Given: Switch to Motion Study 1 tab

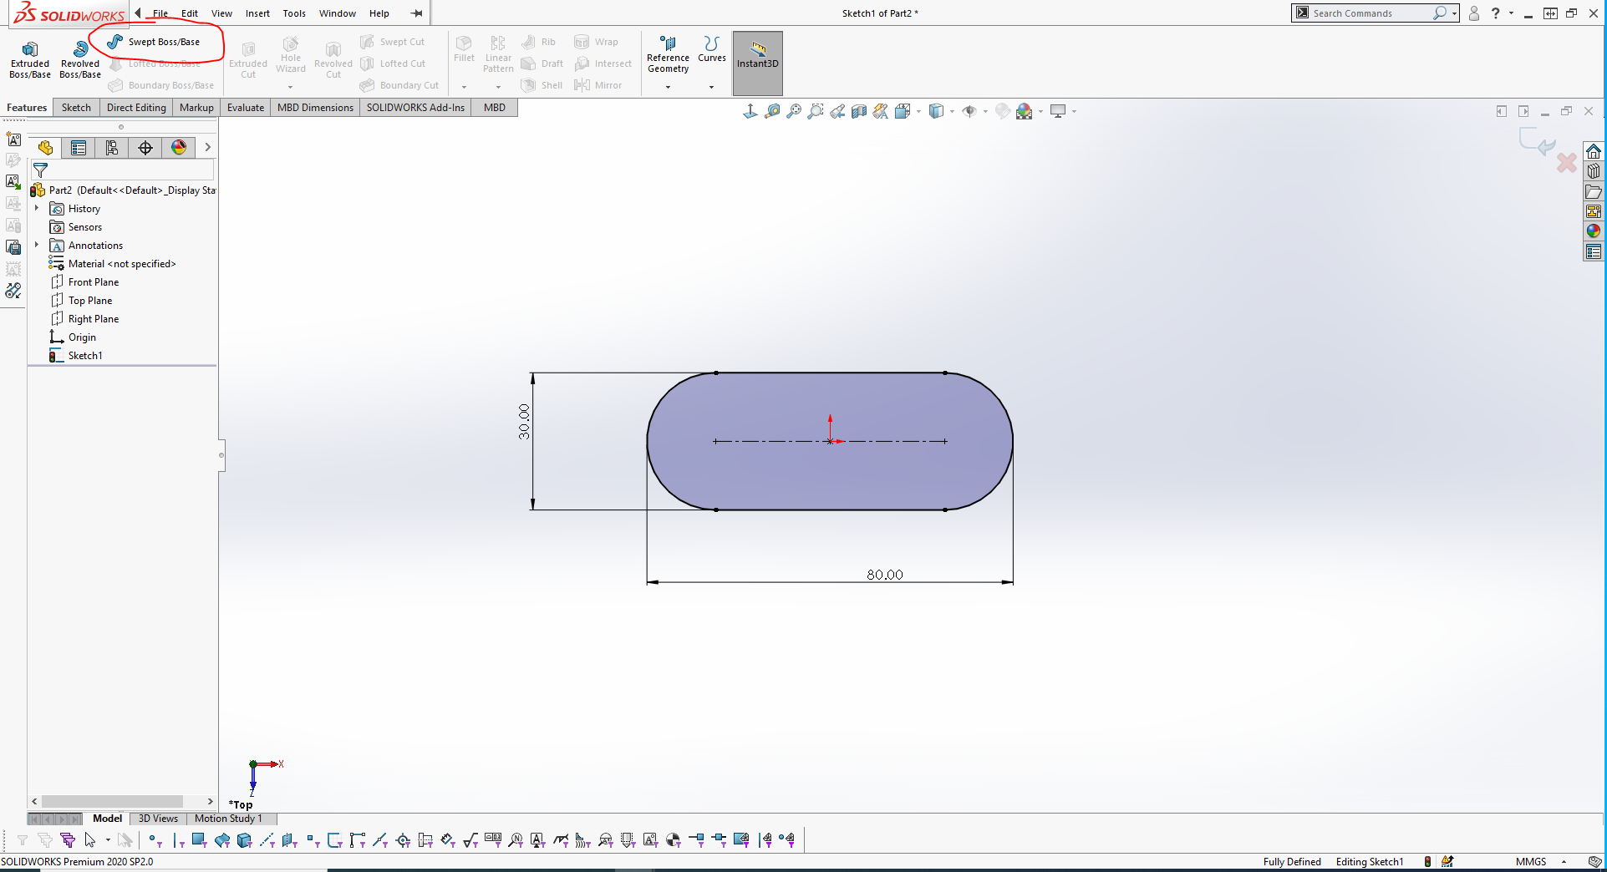Looking at the screenshot, I should (x=228, y=819).
